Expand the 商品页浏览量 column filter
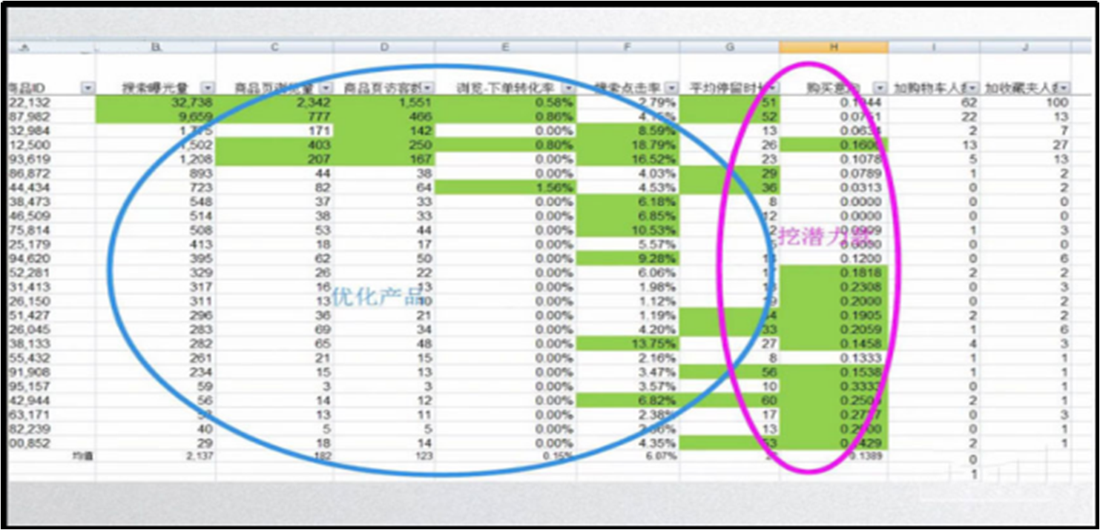The height and width of the screenshot is (530, 1100). (326, 88)
